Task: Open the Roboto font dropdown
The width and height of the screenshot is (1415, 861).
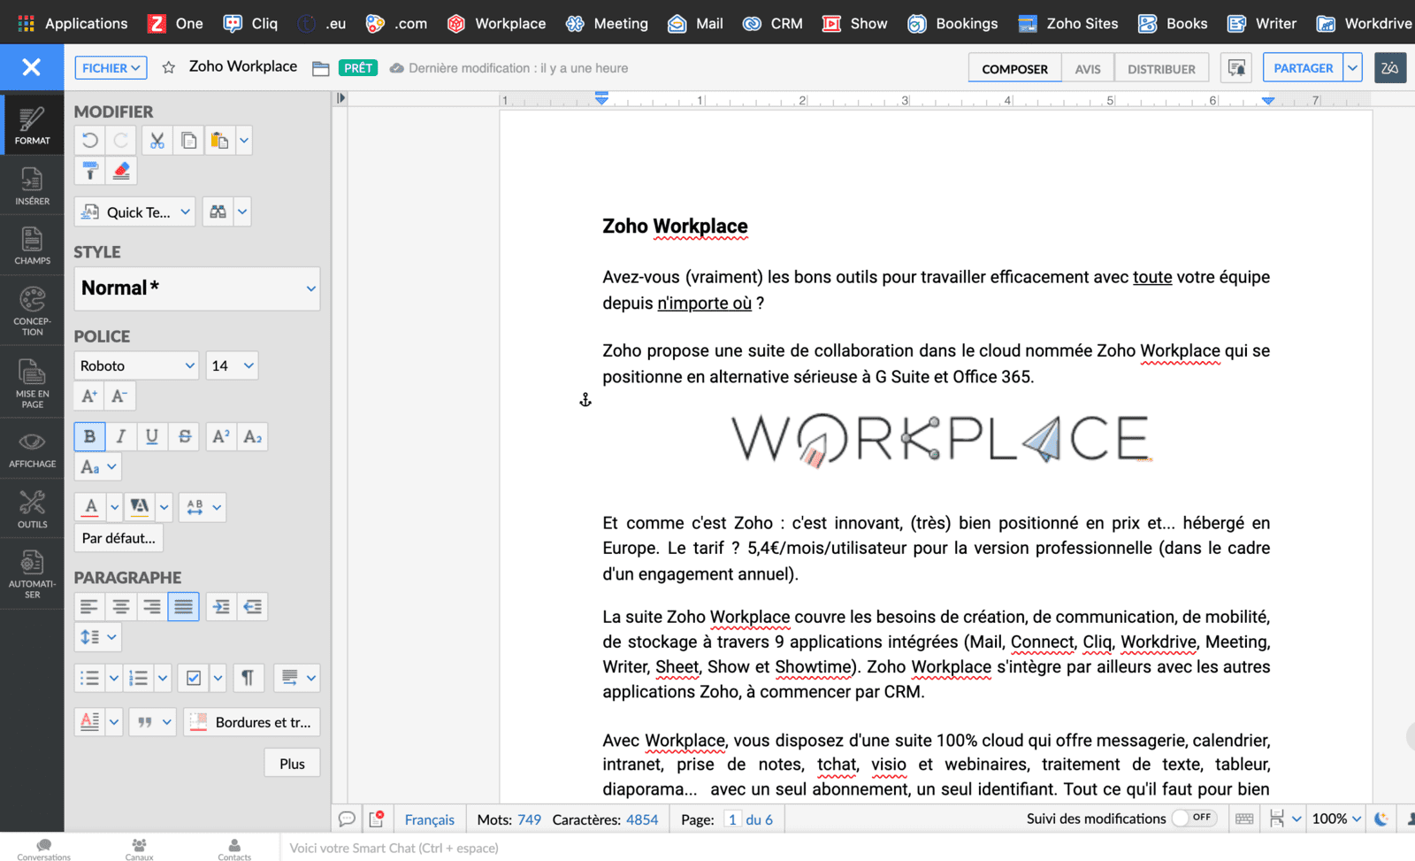Action: point(137,365)
